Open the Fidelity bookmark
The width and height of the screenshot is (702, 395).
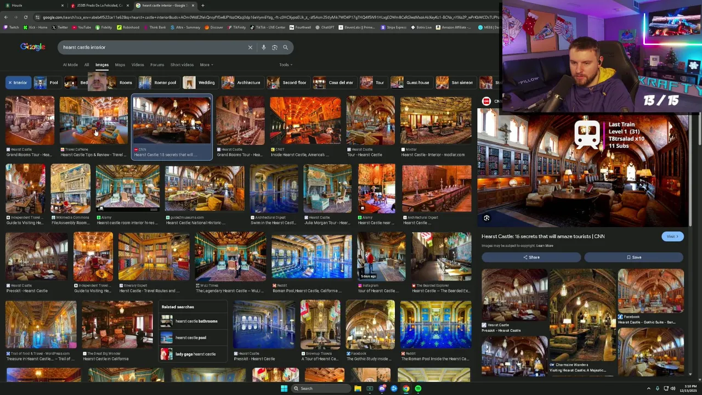point(103,27)
